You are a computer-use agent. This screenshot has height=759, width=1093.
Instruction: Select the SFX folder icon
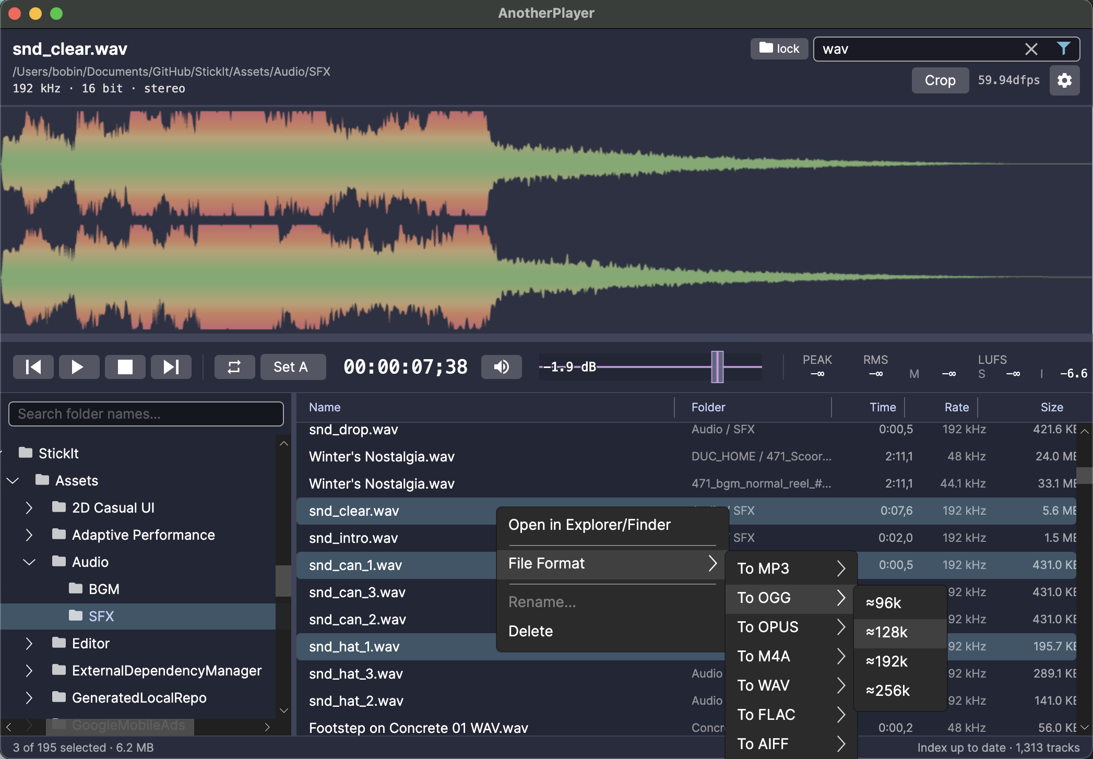76,615
